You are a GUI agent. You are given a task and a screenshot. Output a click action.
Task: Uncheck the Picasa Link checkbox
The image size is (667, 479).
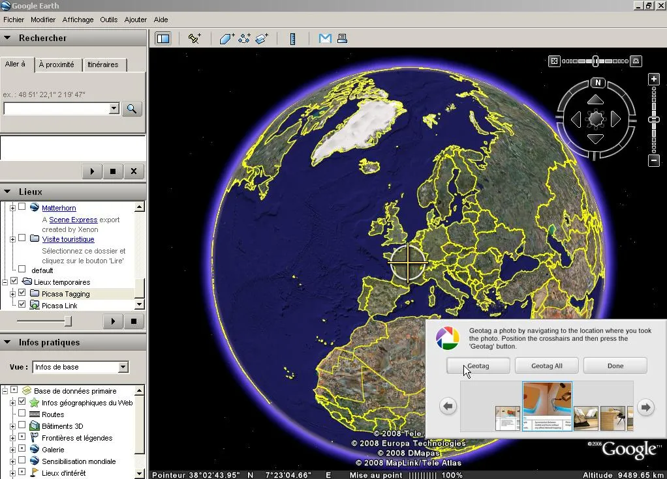click(x=22, y=304)
